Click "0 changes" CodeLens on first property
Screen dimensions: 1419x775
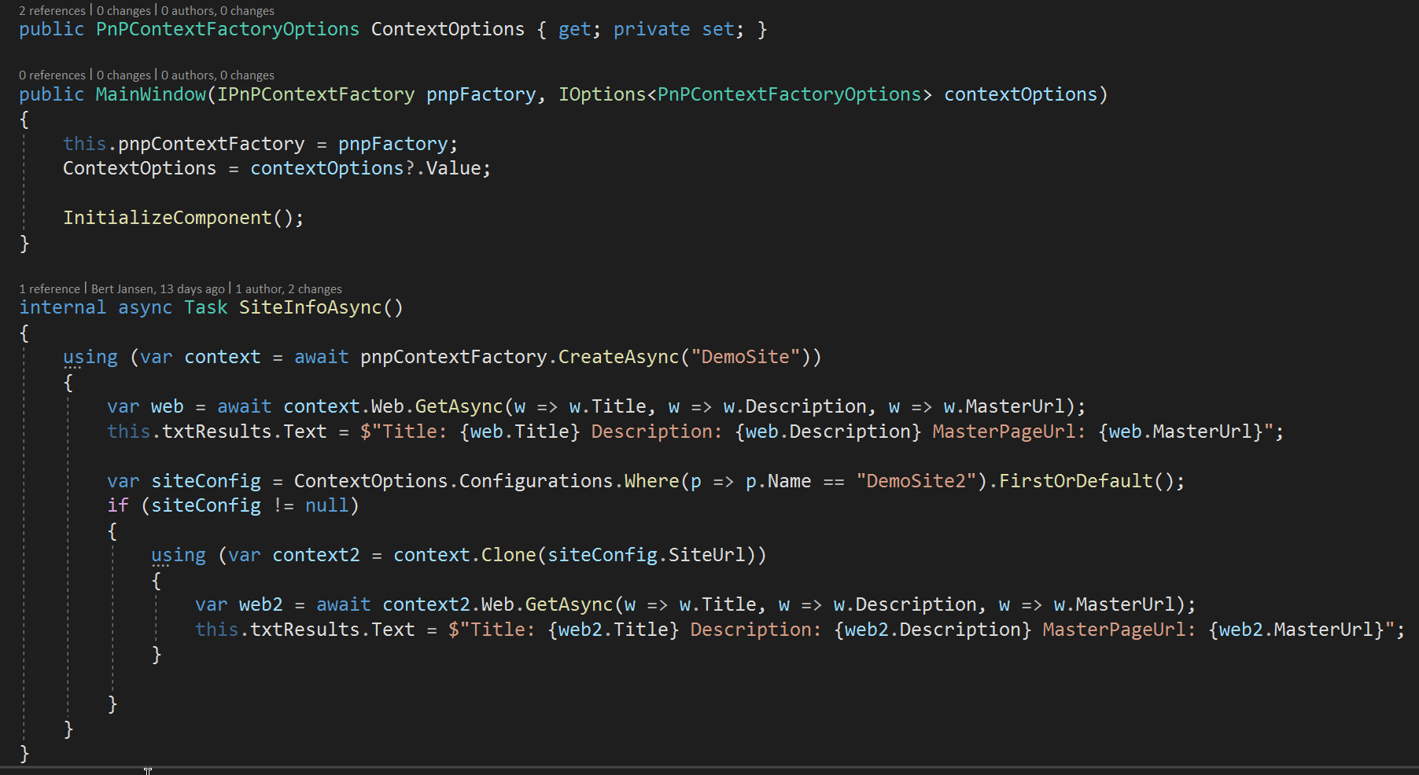point(123,10)
